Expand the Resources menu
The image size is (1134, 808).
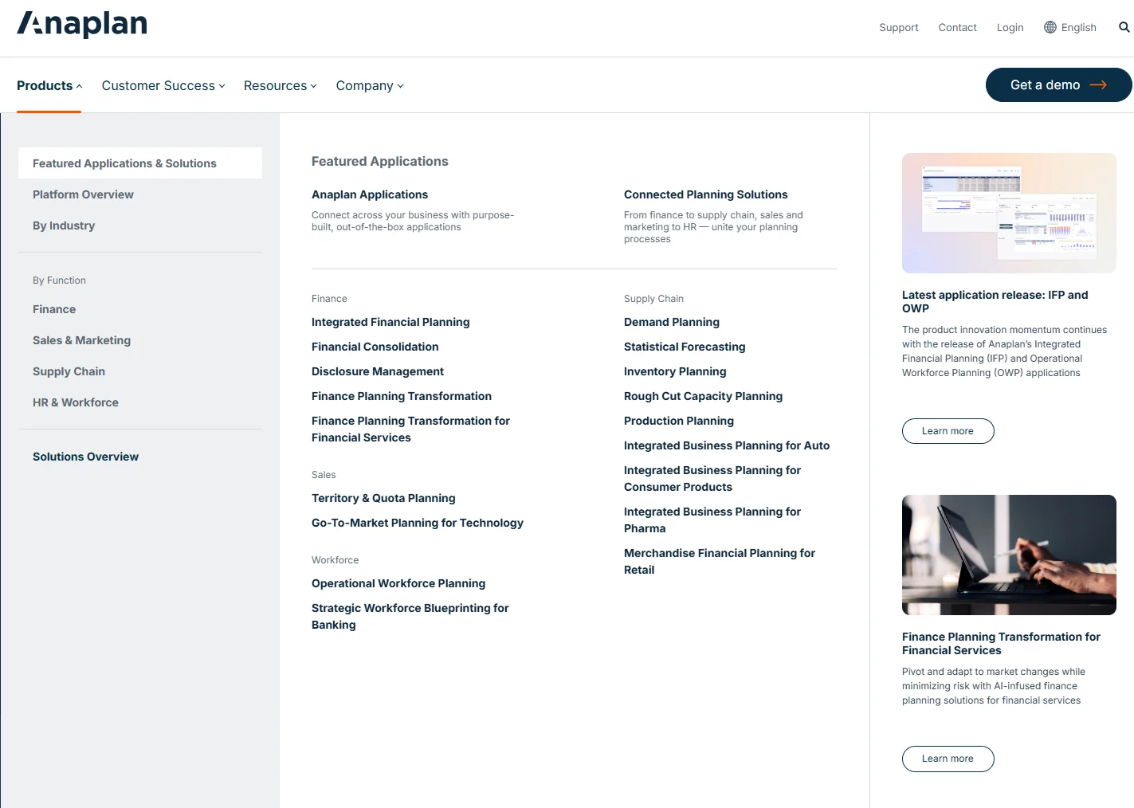pyautogui.click(x=281, y=85)
